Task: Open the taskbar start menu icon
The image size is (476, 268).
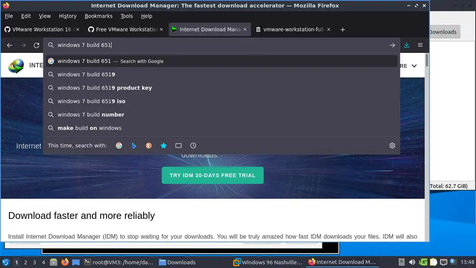Action: (x=6, y=262)
